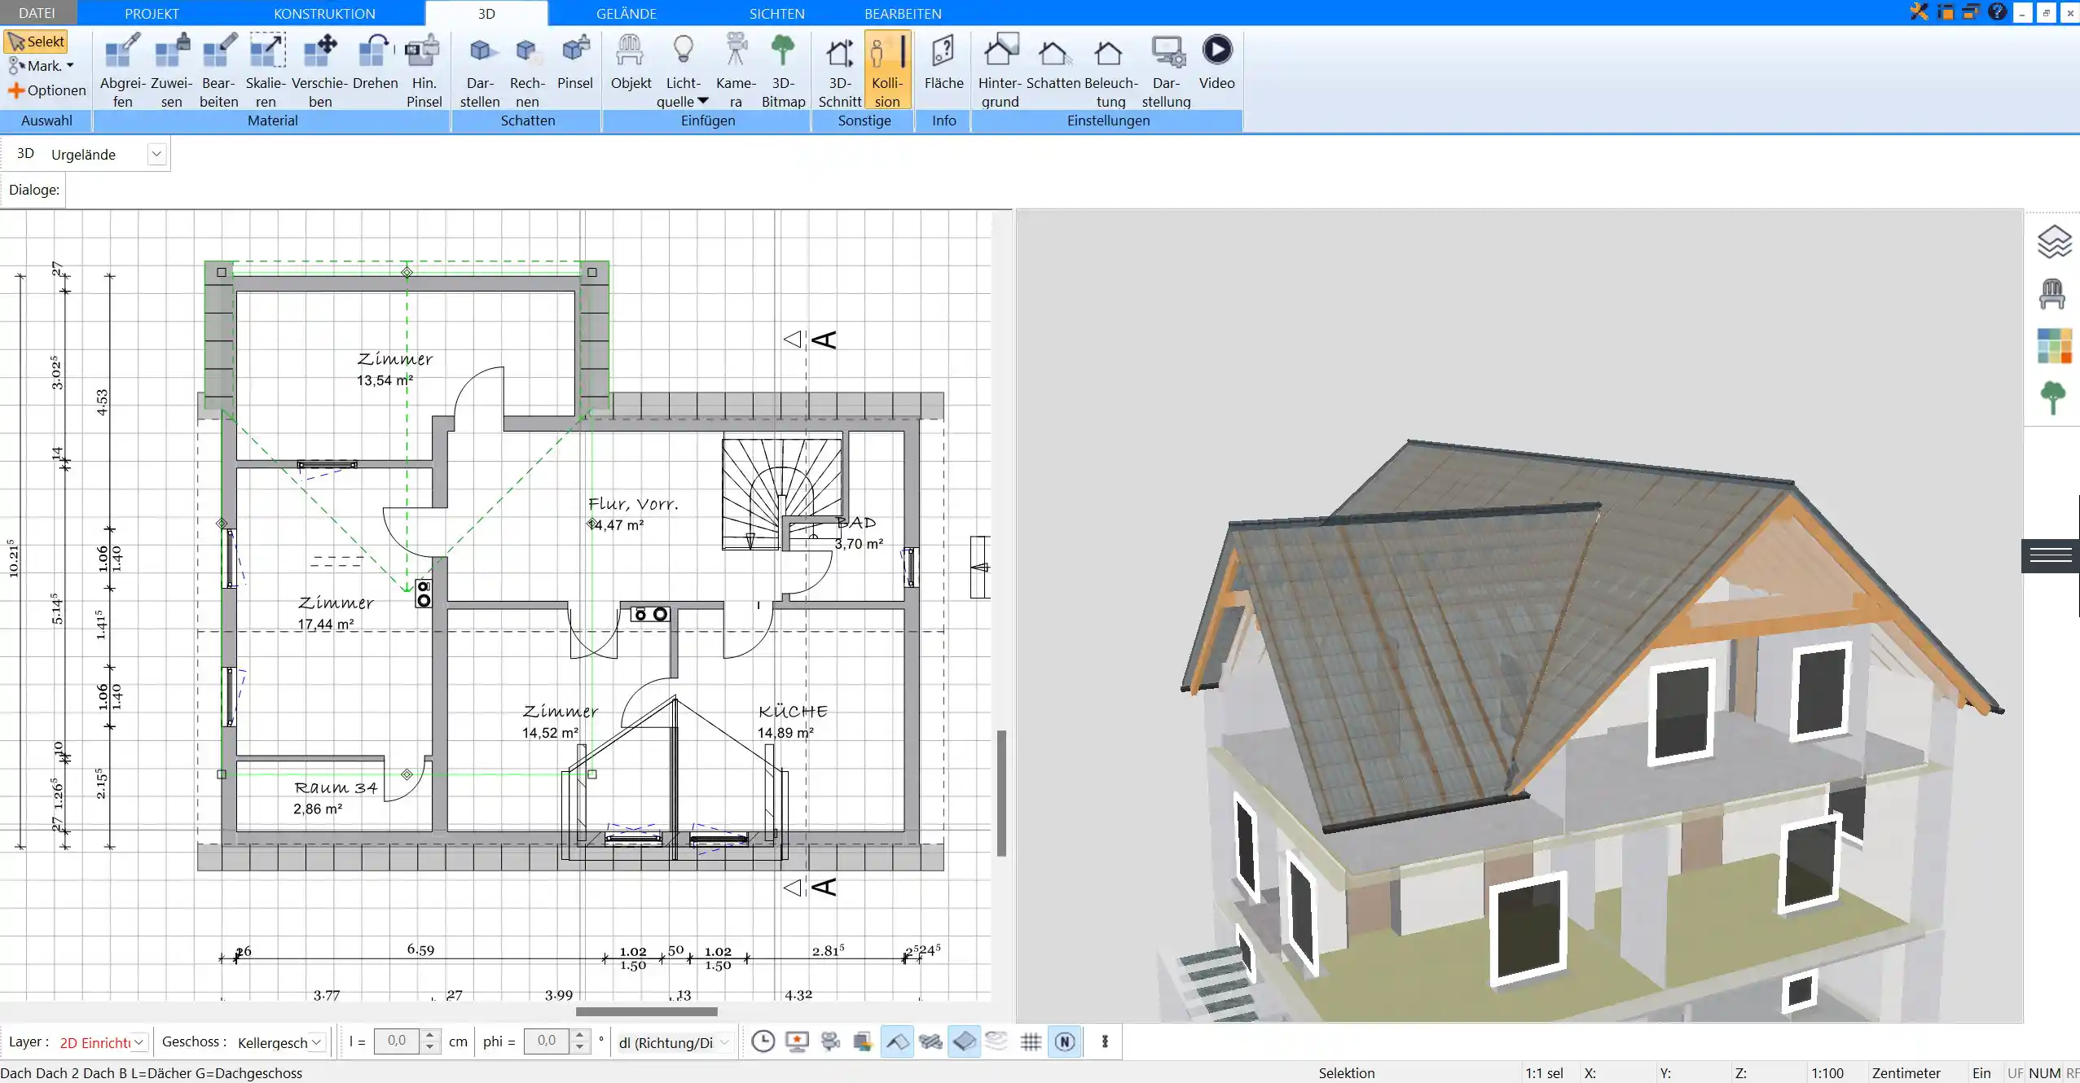Viewport: 2080px width, 1083px height.
Task: Activate the Verschieben material move tool
Action: pyautogui.click(x=320, y=70)
